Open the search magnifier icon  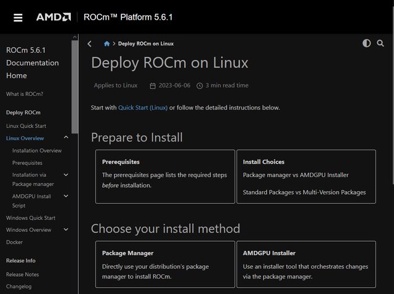click(x=380, y=43)
